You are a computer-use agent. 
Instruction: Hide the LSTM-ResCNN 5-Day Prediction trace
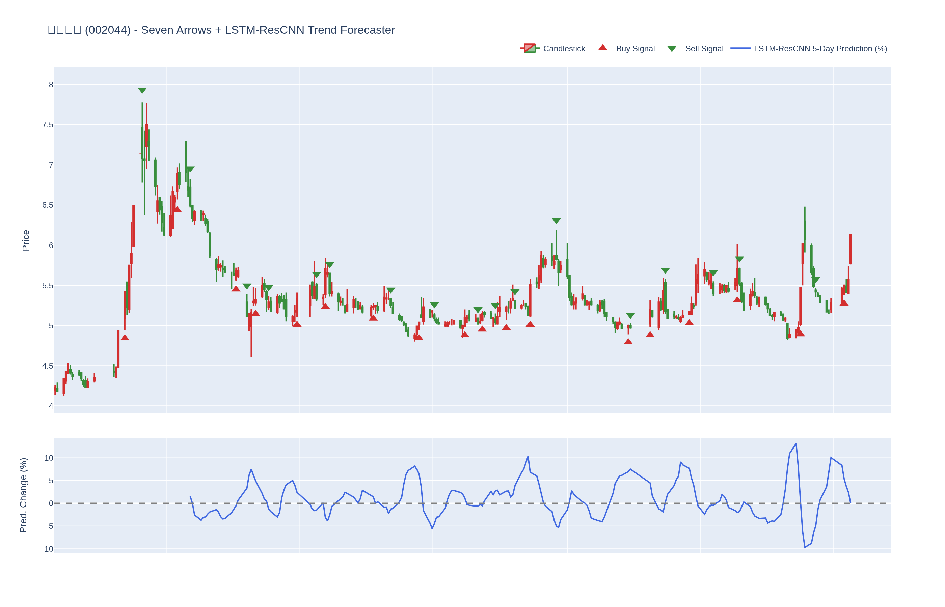820,49
